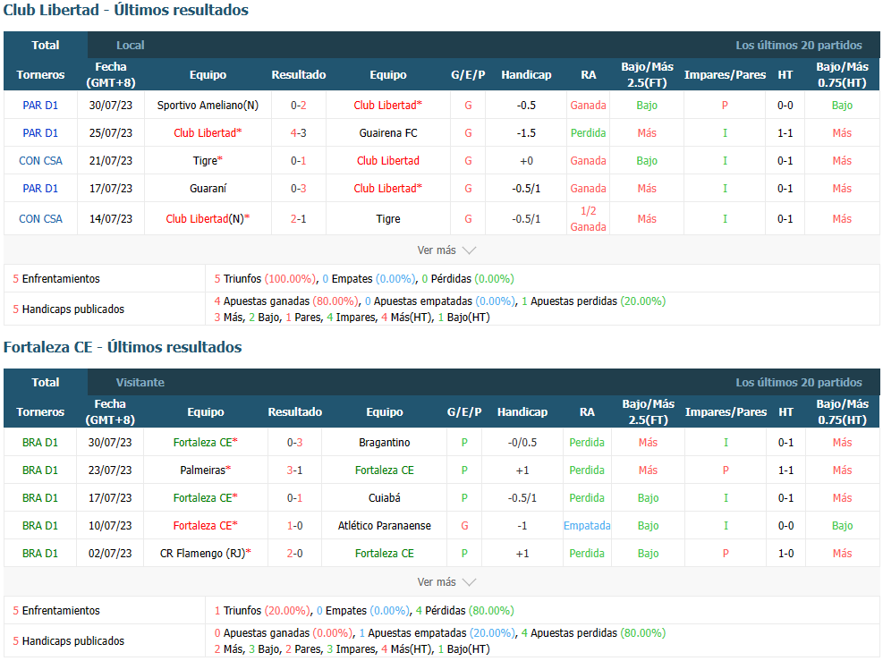Select the Total tab in Fortaleza CE section
The width and height of the screenshot is (883, 661).
click(45, 382)
